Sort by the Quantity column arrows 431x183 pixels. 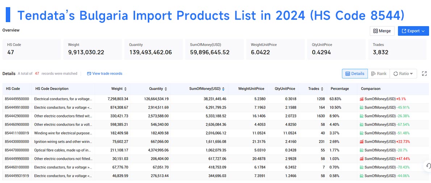(166, 89)
